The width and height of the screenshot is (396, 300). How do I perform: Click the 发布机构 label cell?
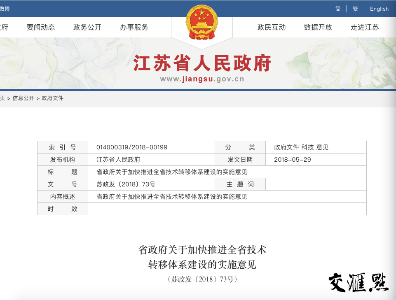pyautogui.click(x=63, y=160)
